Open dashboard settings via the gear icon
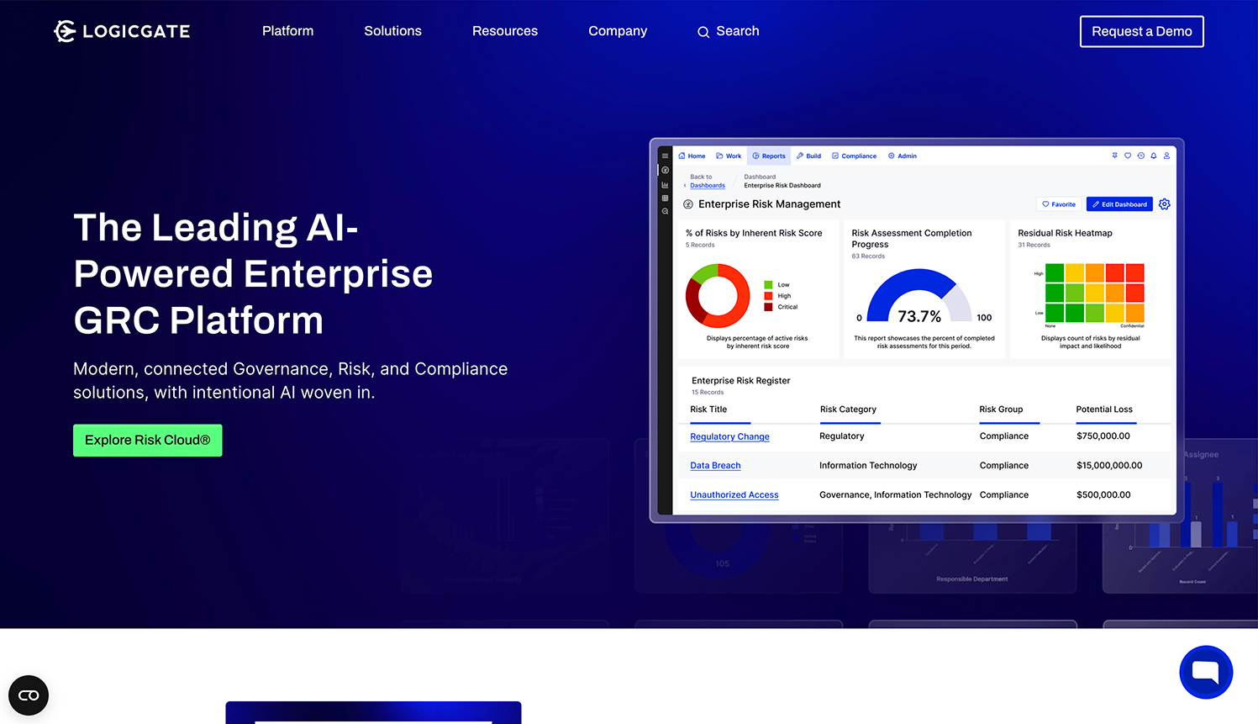Screen dimensions: 1258x724 tap(1165, 203)
